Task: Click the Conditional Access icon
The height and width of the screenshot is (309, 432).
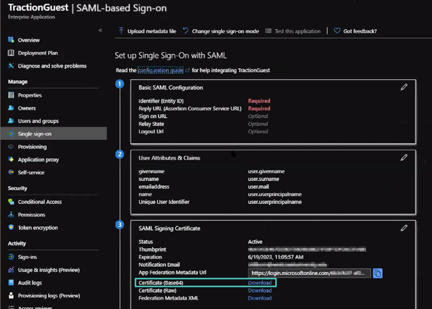Action: coord(11,202)
